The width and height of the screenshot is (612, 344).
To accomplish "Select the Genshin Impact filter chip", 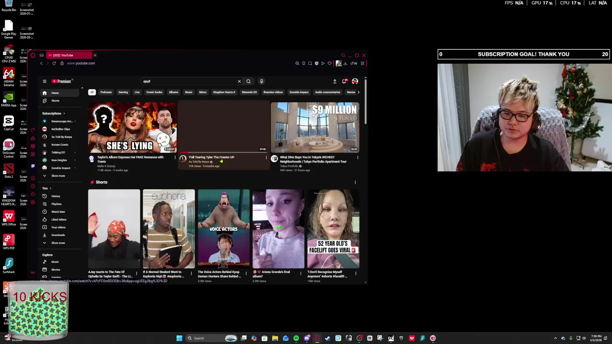I will click(x=299, y=92).
